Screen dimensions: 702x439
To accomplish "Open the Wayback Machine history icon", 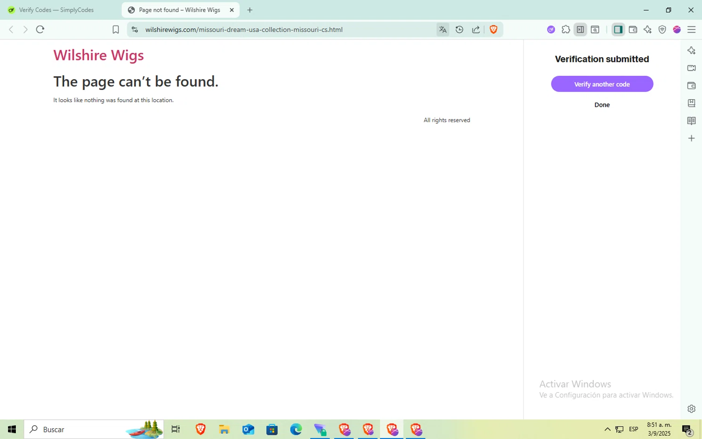I will 460,29.
